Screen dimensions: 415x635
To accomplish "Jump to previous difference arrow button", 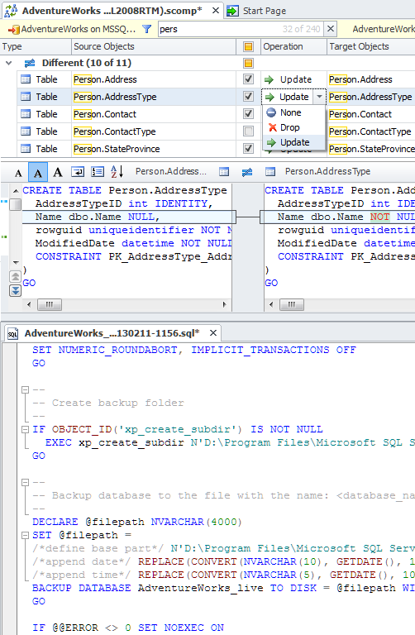I will (15, 277).
